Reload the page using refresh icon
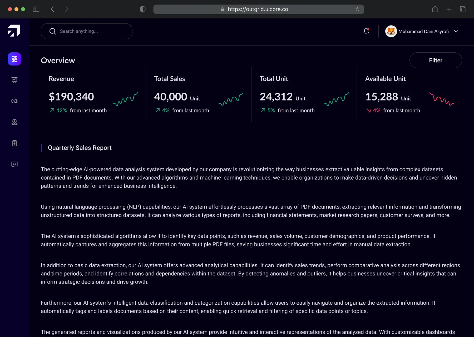474x337 pixels. (x=357, y=9)
